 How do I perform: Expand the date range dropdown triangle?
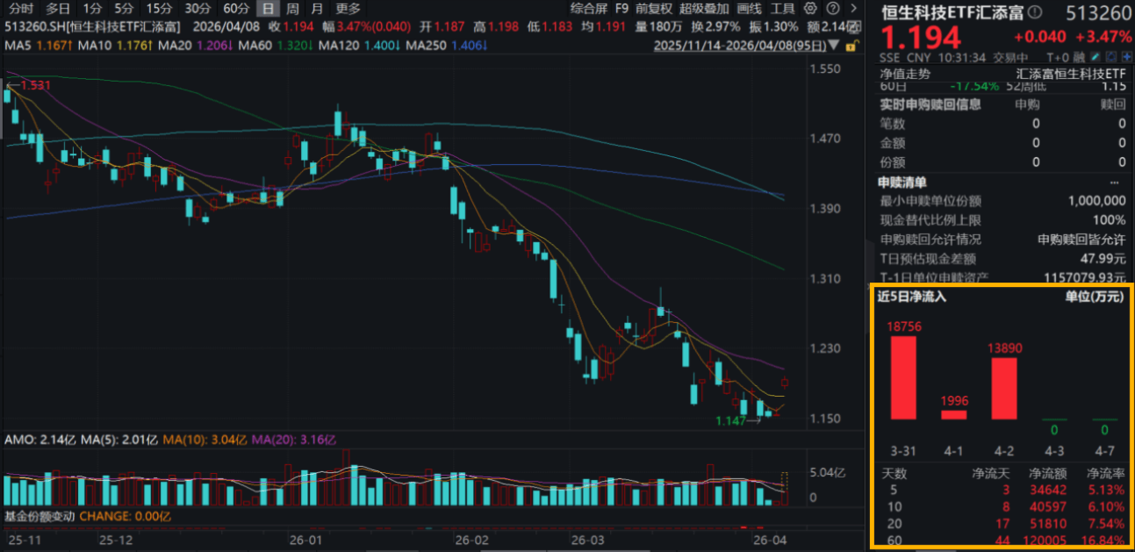(x=833, y=45)
